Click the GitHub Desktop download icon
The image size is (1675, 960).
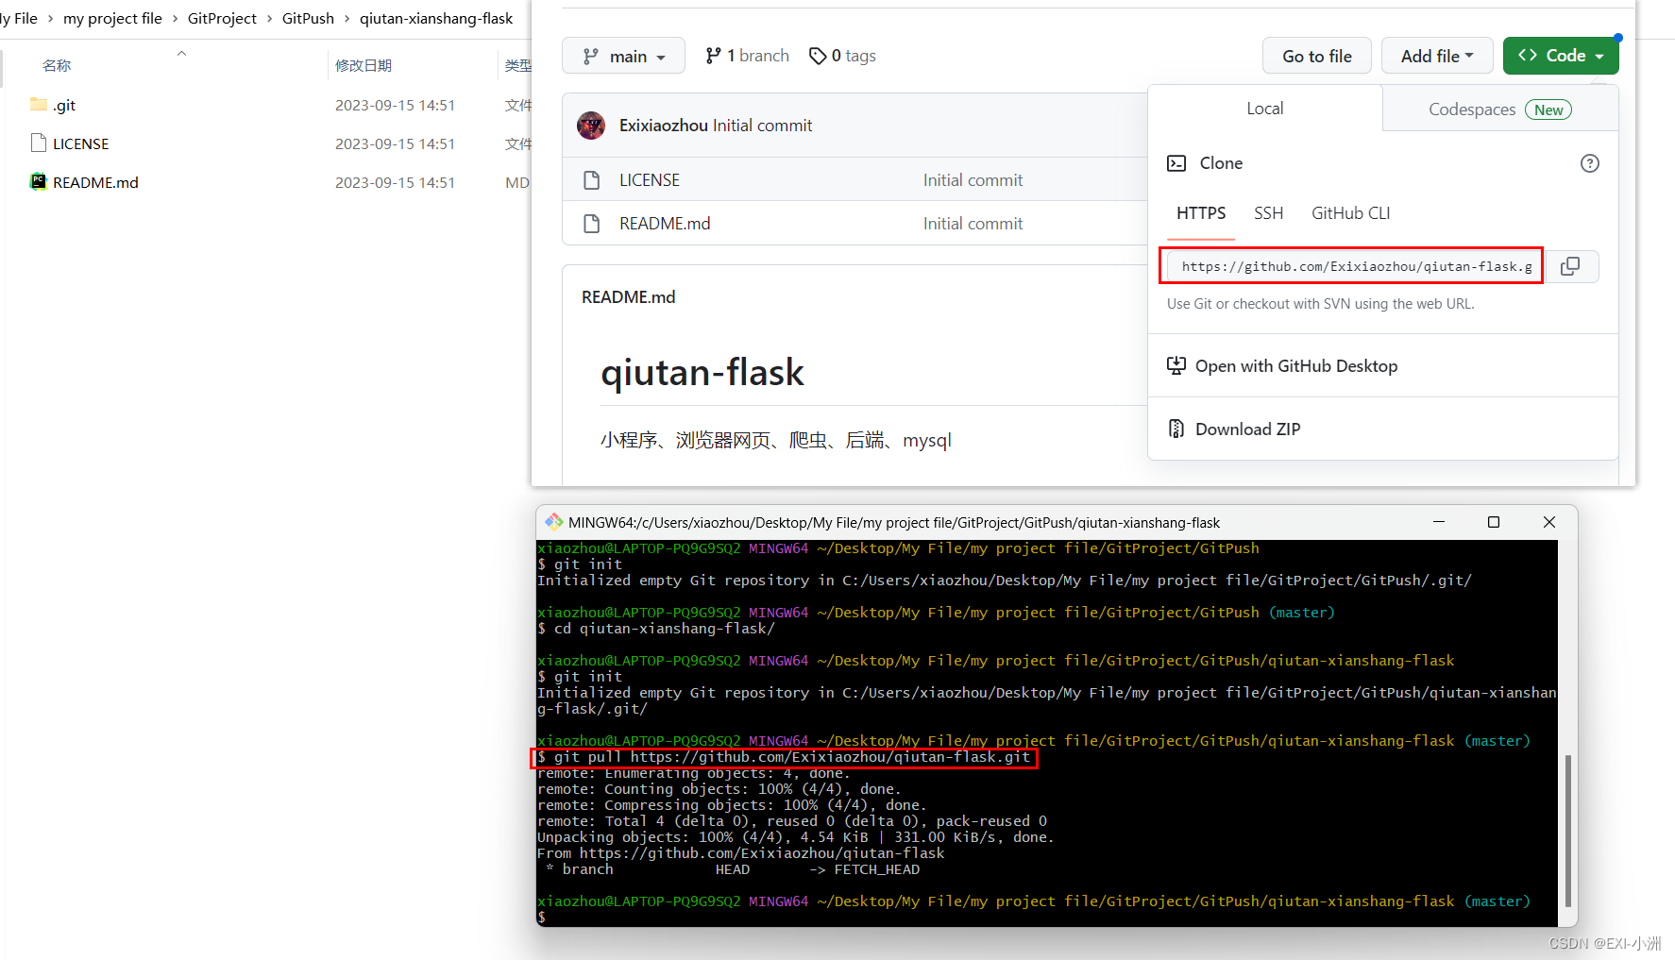(x=1176, y=366)
